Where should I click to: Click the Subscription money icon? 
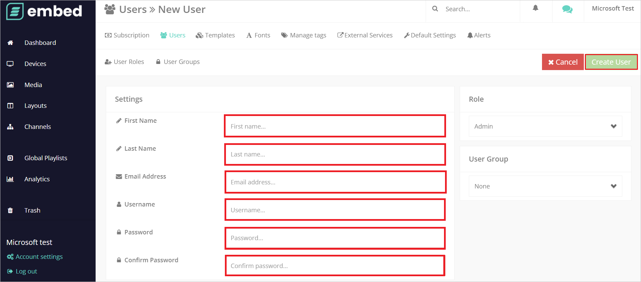click(x=108, y=35)
